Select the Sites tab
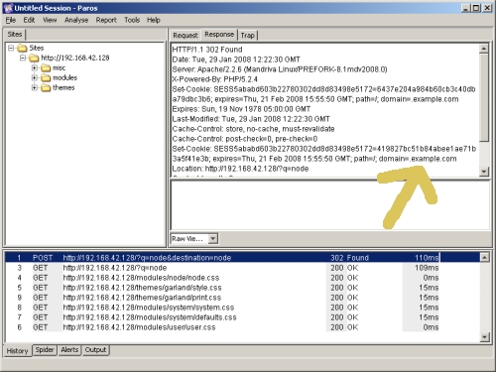Viewport: 496px width, 372px height. coord(15,35)
